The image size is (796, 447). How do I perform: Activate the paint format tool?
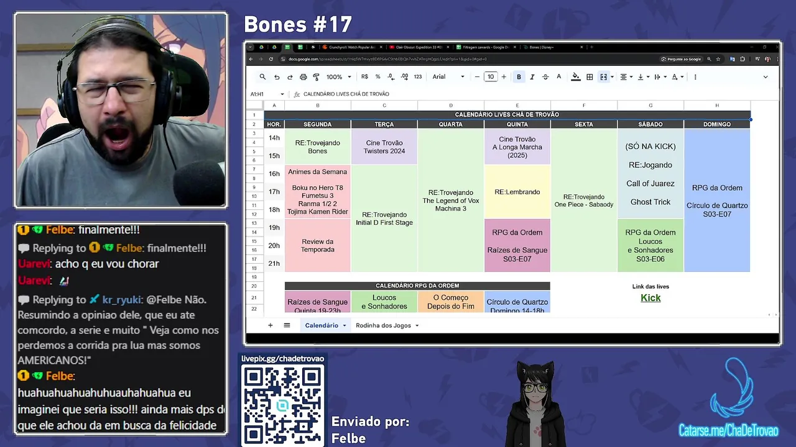316,77
